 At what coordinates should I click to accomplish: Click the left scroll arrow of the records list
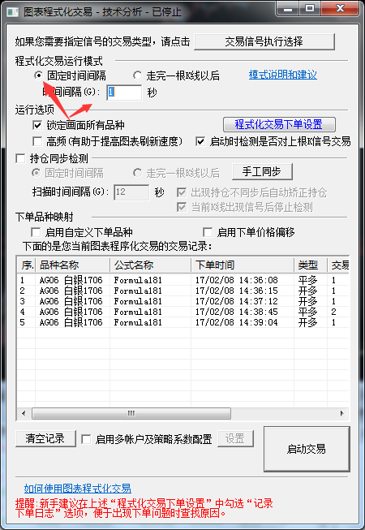[x=24, y=413]
